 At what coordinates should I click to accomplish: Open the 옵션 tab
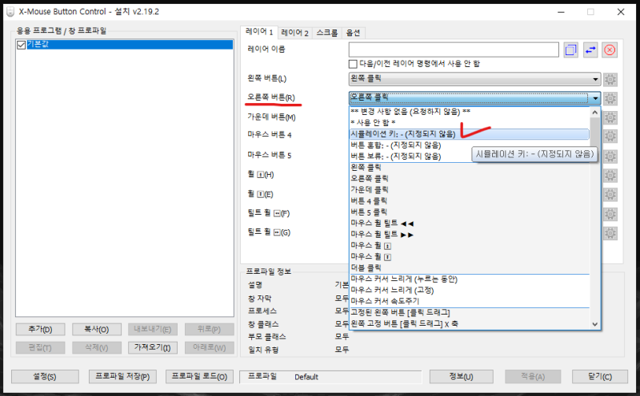coord(353,33)
